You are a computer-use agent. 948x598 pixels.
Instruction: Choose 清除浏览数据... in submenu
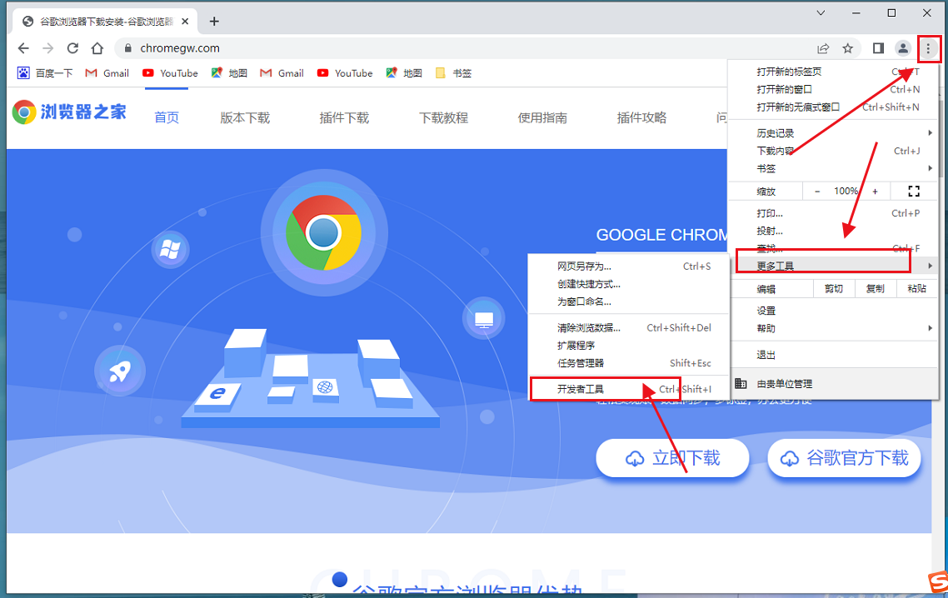[x=629, y=327]
